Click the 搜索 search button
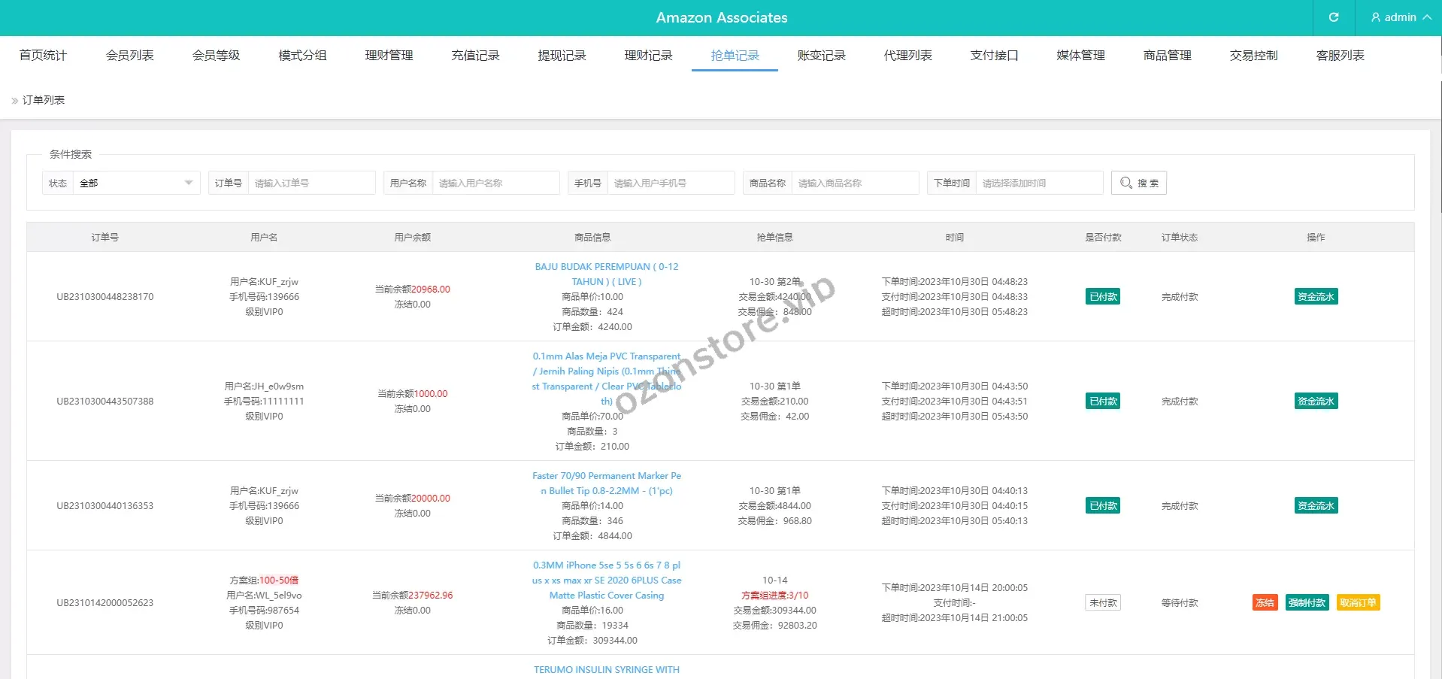 click(1138, 183)
